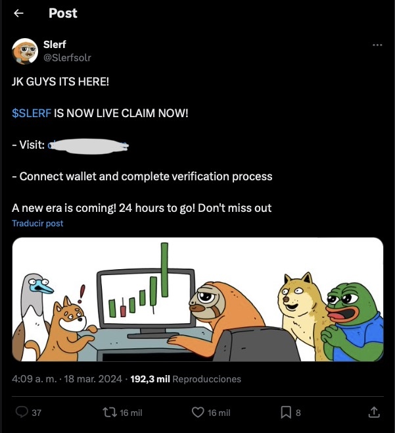The image size is (395, 433).
Task: Open the three-dot more options menu
Action: [x=377, y=45]
